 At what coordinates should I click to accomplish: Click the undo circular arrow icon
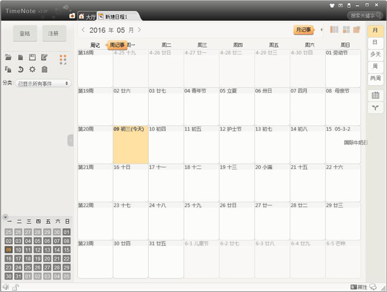[x=21, y=70]
